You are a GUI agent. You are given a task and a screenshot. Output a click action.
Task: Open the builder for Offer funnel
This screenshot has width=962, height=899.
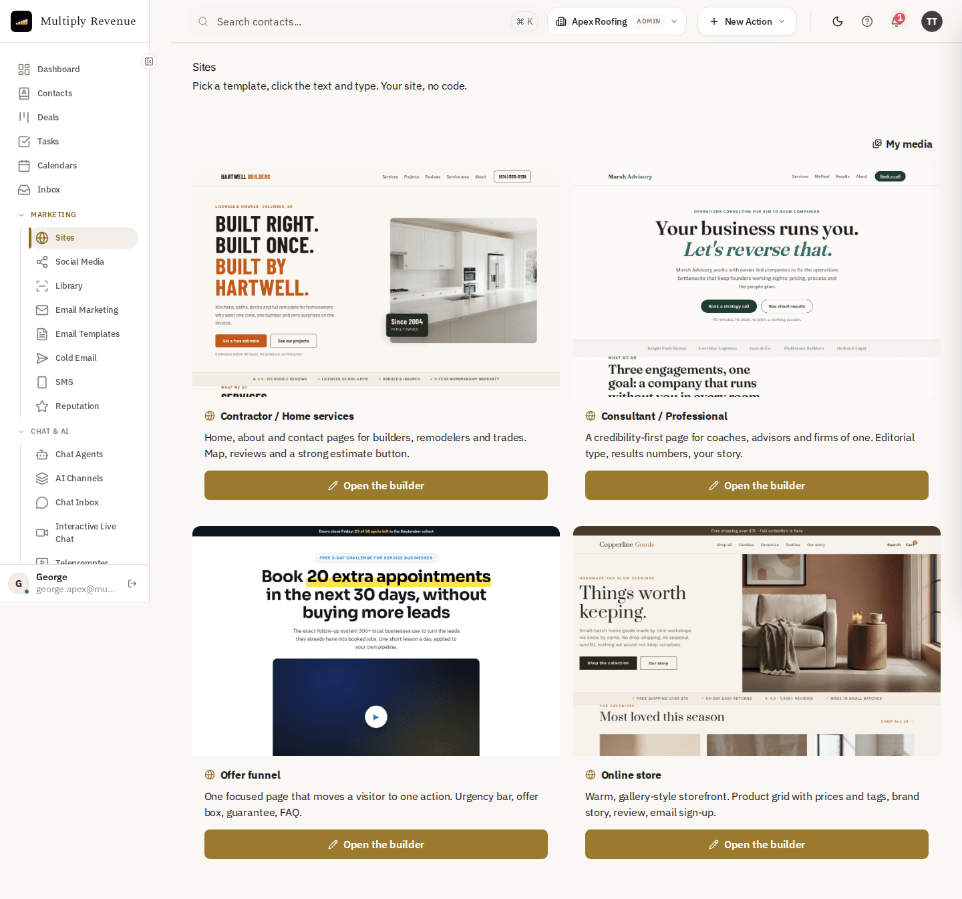click(376, 844)
